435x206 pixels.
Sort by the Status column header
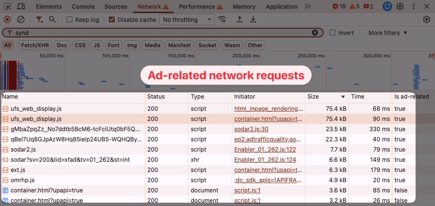(x=167, y=97)
